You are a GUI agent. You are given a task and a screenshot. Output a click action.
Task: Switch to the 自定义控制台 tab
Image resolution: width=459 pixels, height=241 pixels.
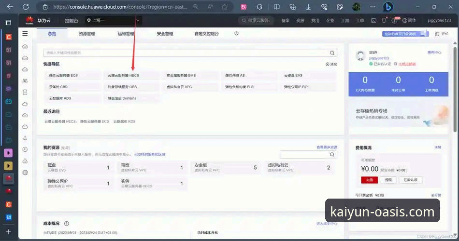[x=206, y=34]
